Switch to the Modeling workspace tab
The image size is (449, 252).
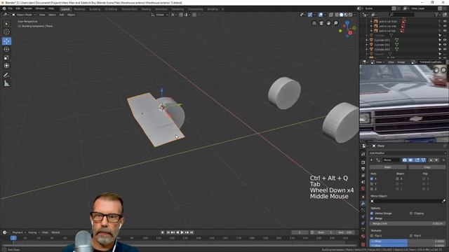79,9
